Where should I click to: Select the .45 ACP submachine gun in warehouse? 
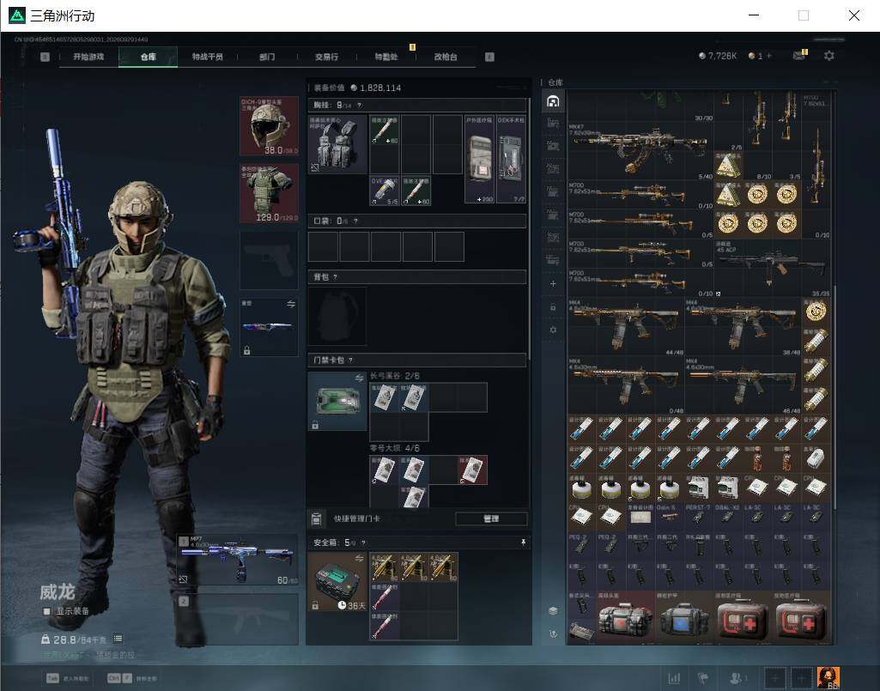point(772,269)
